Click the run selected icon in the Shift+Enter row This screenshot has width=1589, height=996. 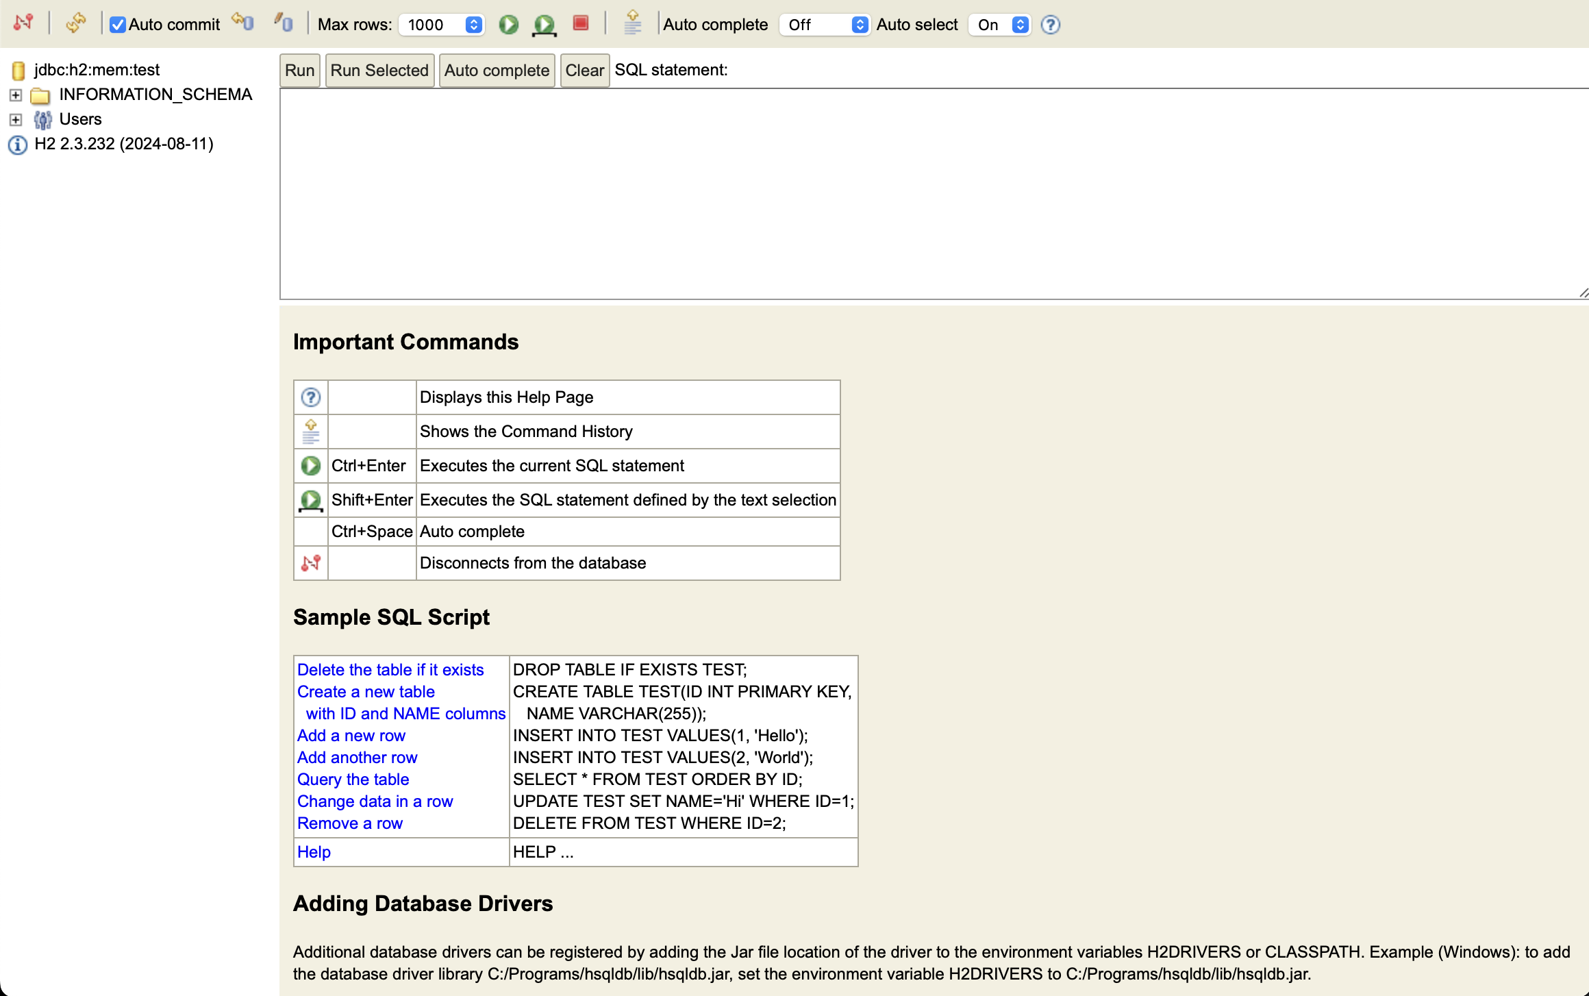(x=311, y=501)
